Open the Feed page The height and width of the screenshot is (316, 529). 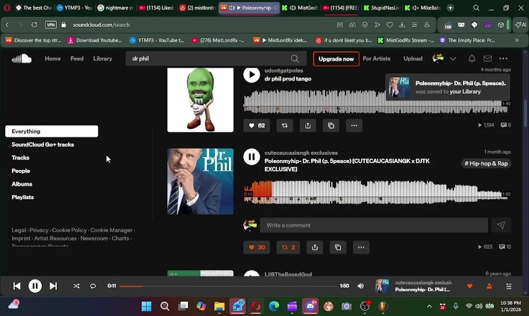pos(77,58)
